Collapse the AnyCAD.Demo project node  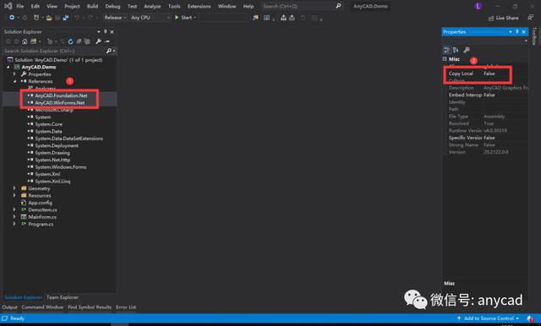pos(8,67)
